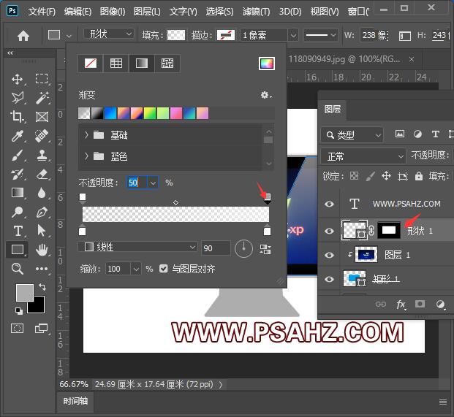Open gradient panel gear settings
This screenshot has width=454, height=417.
coord(266,95)
